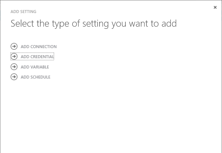Select the ADD VARIABLE text link
Screen dimensions: 222x153
tap(35, 67)
